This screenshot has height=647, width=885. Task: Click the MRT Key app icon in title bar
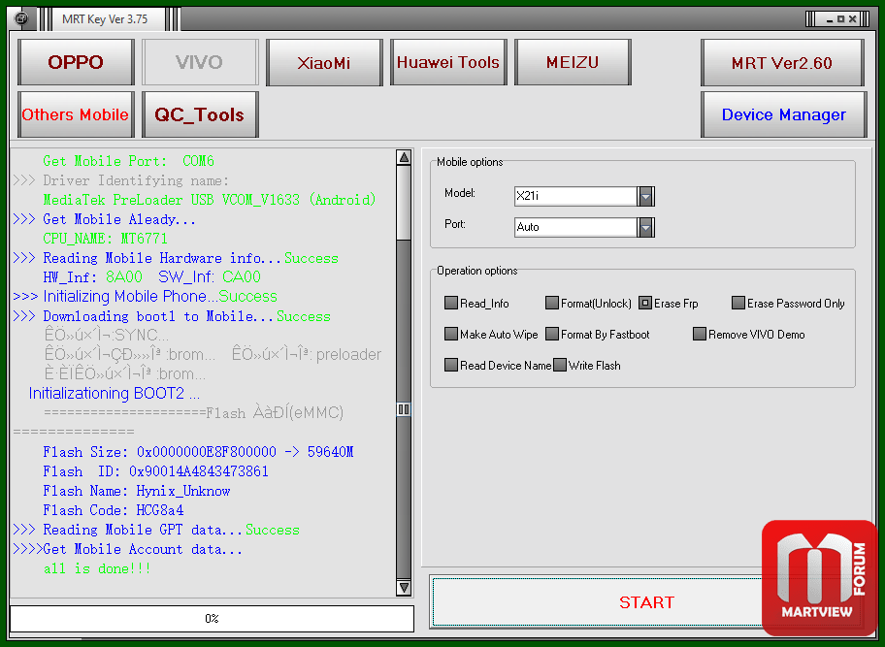tap(22, 17)
